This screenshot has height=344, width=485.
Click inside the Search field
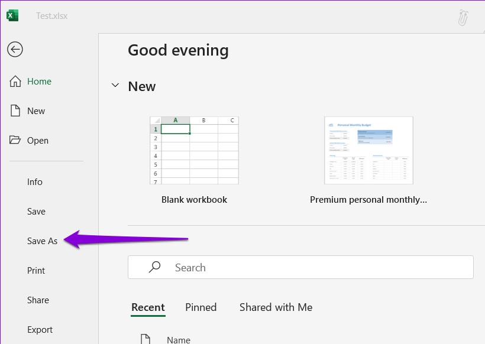(x=300, y=267)
